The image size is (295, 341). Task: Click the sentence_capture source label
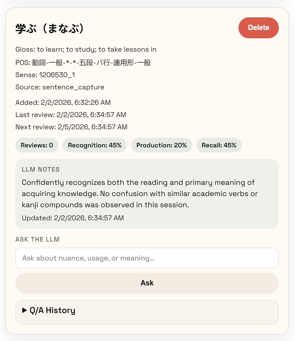(x=60, y=87)
